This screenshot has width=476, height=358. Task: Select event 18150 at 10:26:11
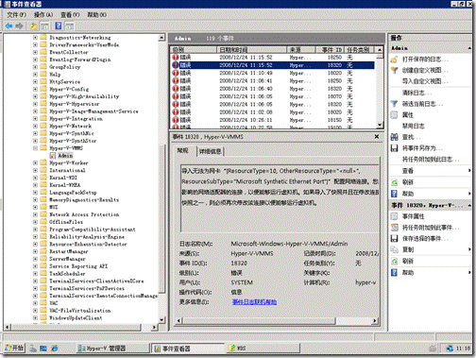(x=273, y=120)
